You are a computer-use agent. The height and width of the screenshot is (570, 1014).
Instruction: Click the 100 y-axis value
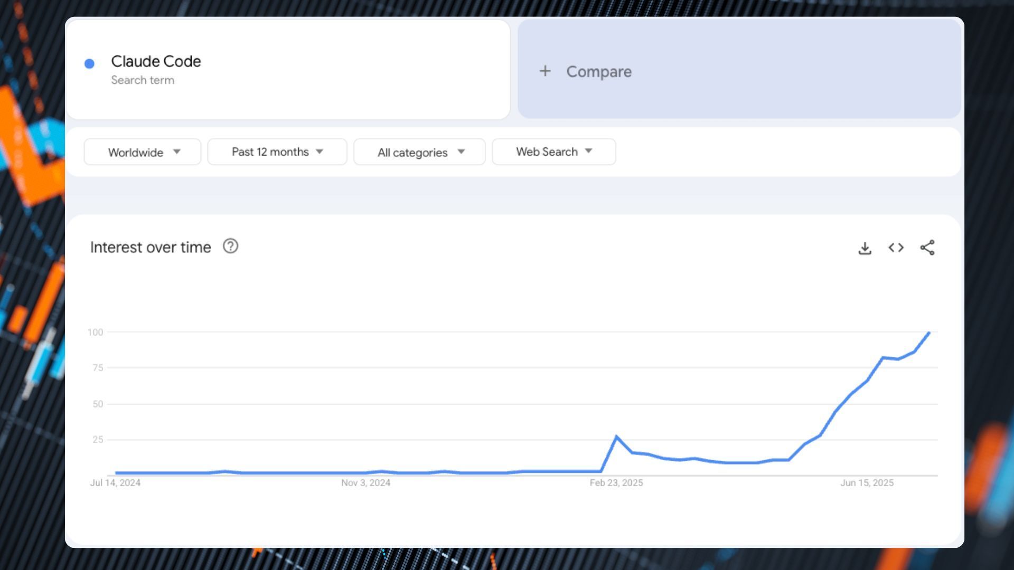click(x=96, y=332)
